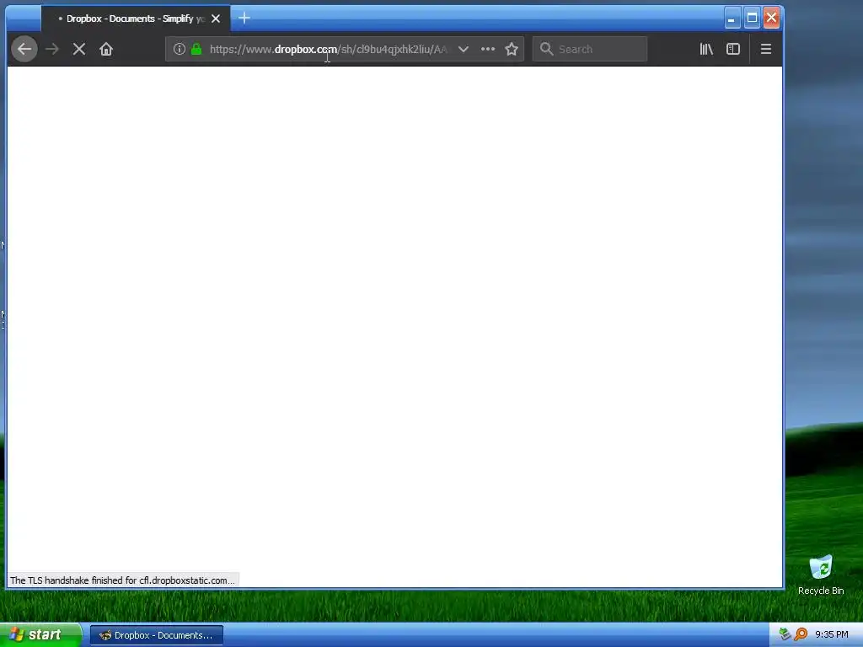Maximize the Firefox window
The height and width of the screenshot is (647, 863).
tap(752, 19)
